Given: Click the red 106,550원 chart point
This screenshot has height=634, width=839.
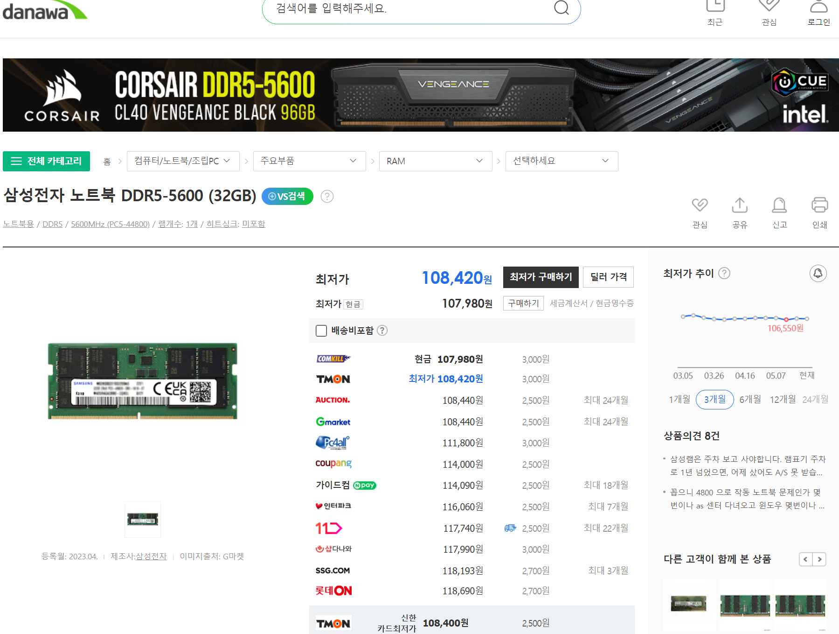Looking at the screenshot, I should click(x=786, y=319).
